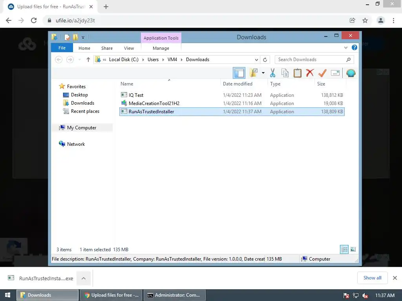Sort by Size column header
This screenshot has width=402, height=301.
pyautogui.click(x=321, y=84)
